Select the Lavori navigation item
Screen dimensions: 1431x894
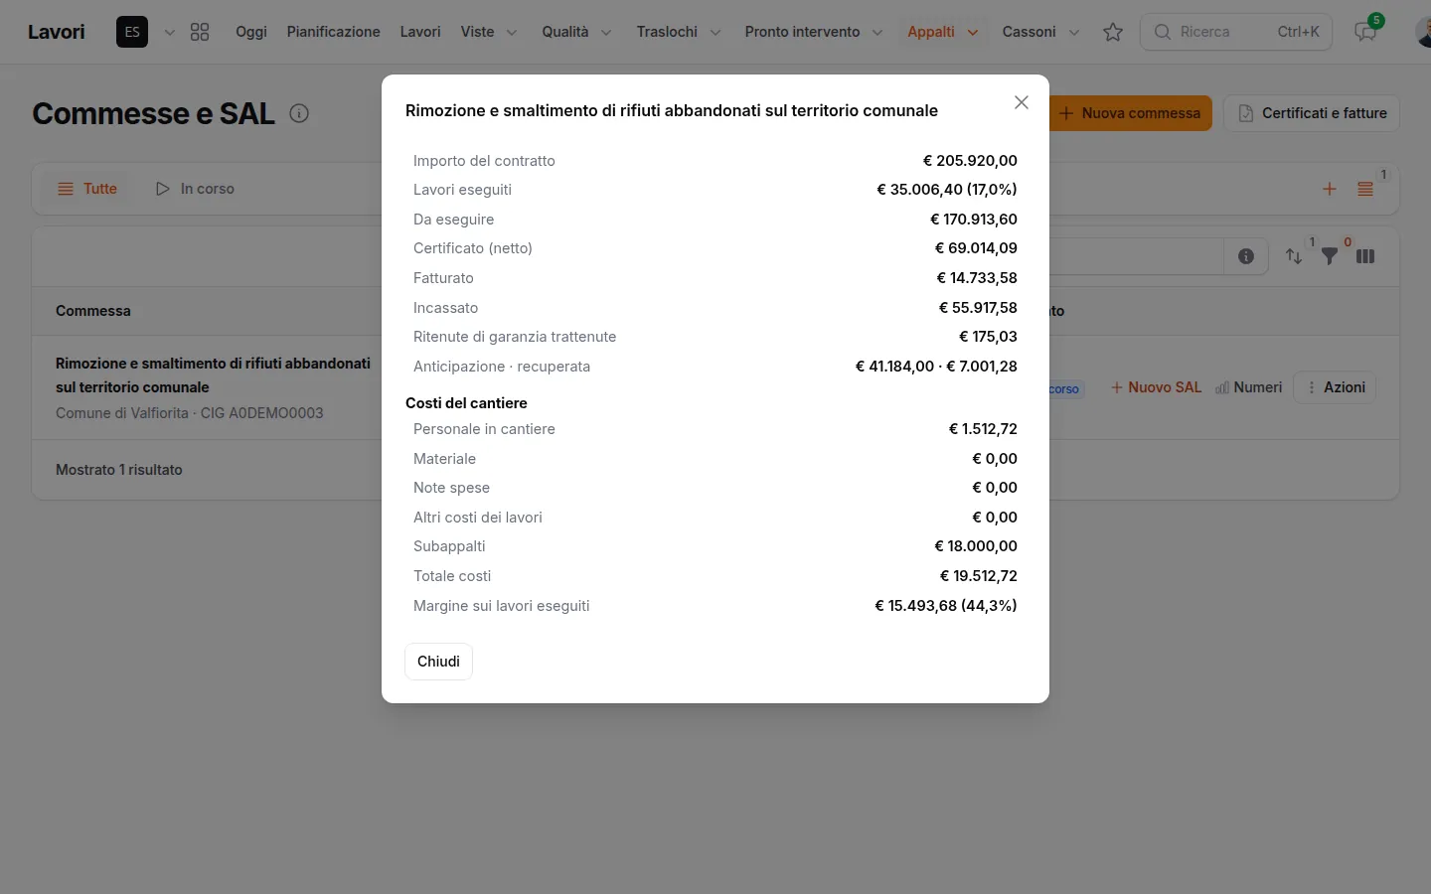pos(420,32)
